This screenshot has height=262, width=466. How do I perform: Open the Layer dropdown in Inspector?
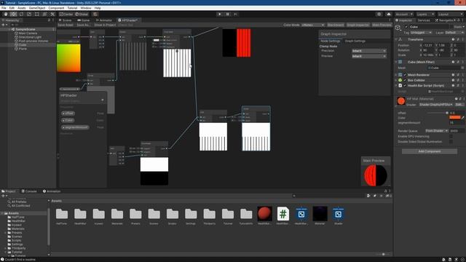(x=454, y=32)
